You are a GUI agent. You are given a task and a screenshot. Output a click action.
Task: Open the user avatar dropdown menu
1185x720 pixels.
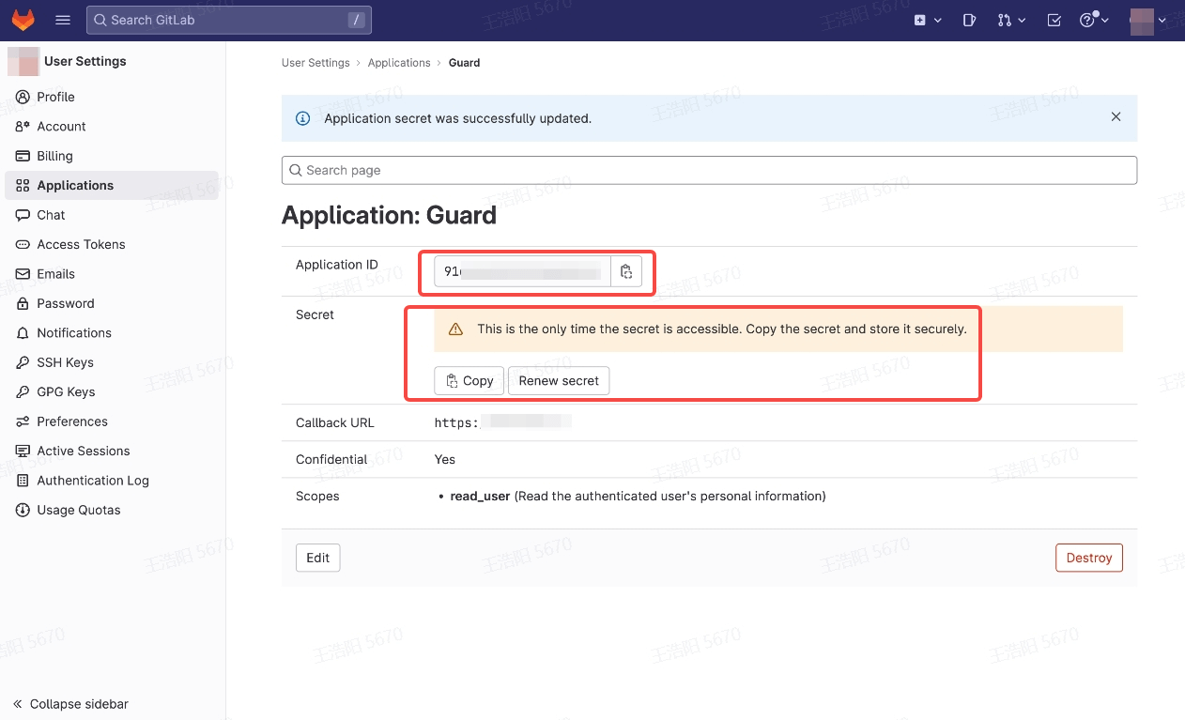[1147, 20]
